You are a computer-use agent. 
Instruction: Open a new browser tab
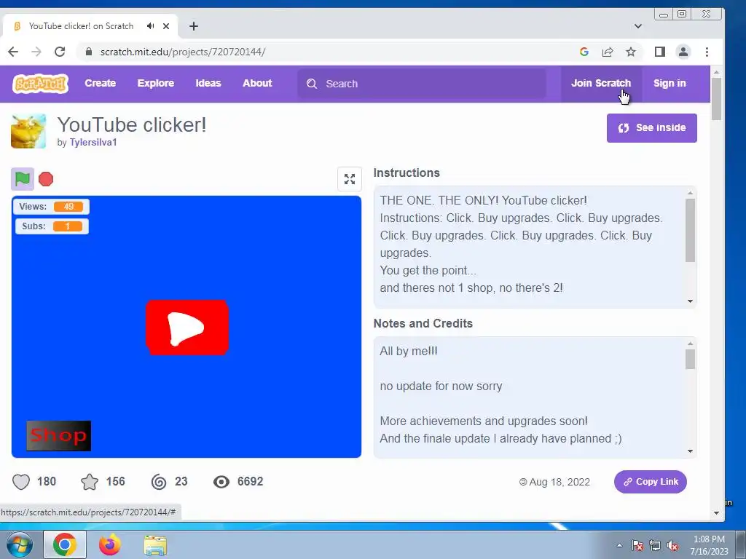pyautogui.click(x=194, y=26)
